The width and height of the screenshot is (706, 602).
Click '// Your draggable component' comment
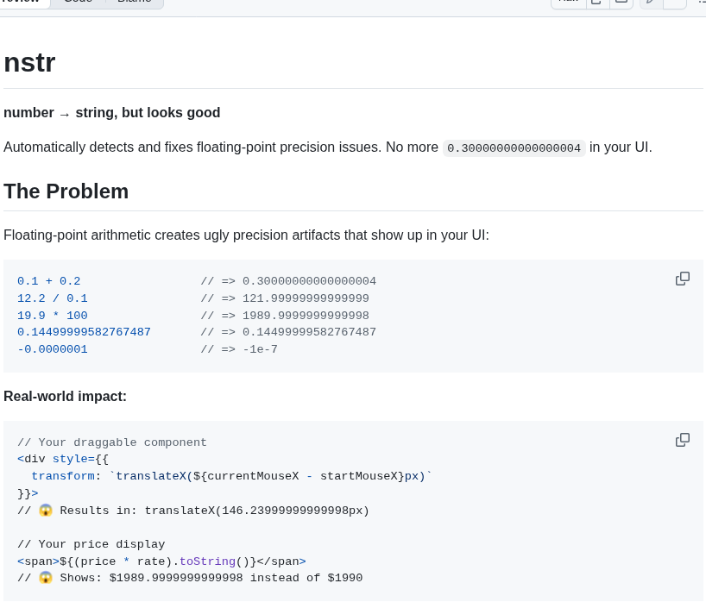[x=112, y=442]
